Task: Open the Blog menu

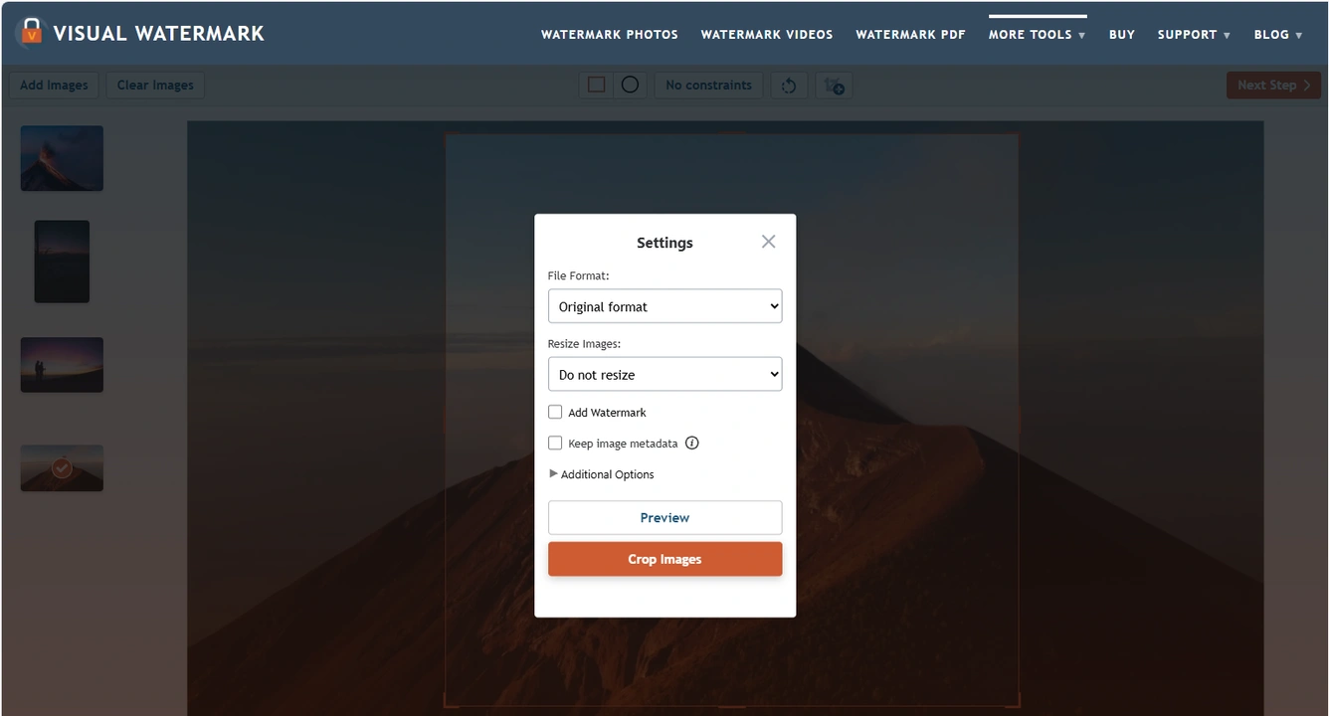Action: coord(1278,35)
